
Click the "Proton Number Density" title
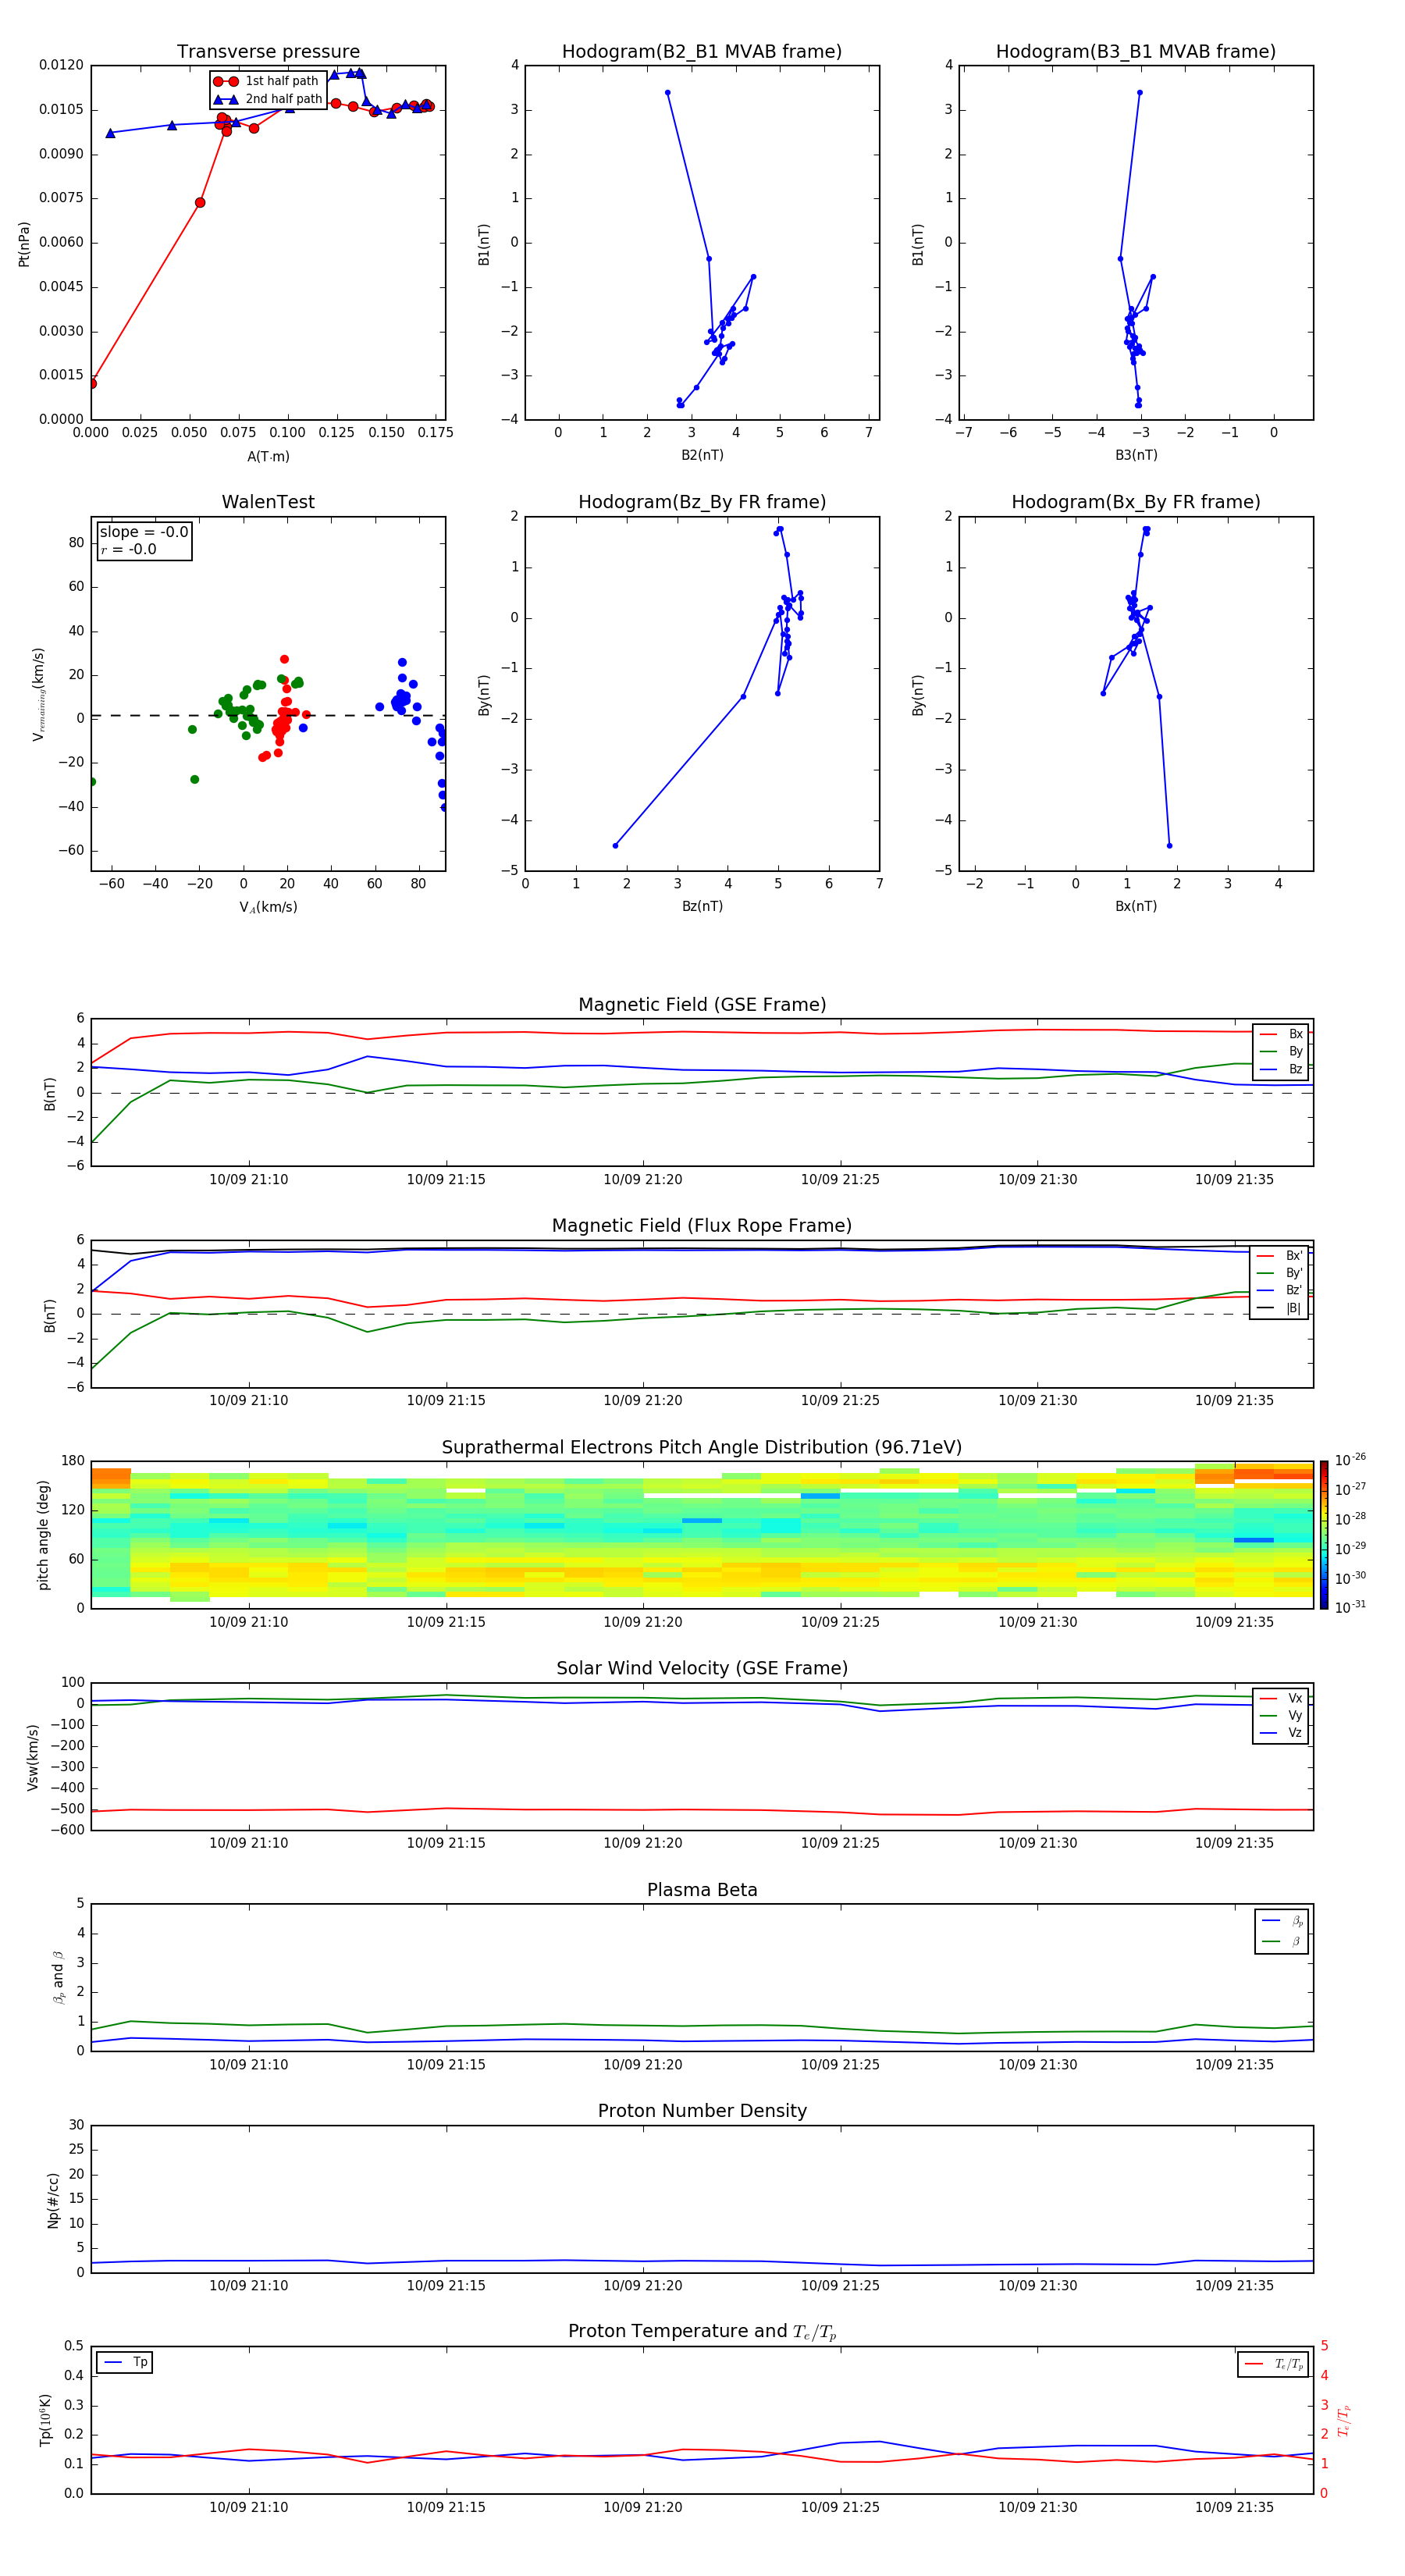pos(702,2111)
